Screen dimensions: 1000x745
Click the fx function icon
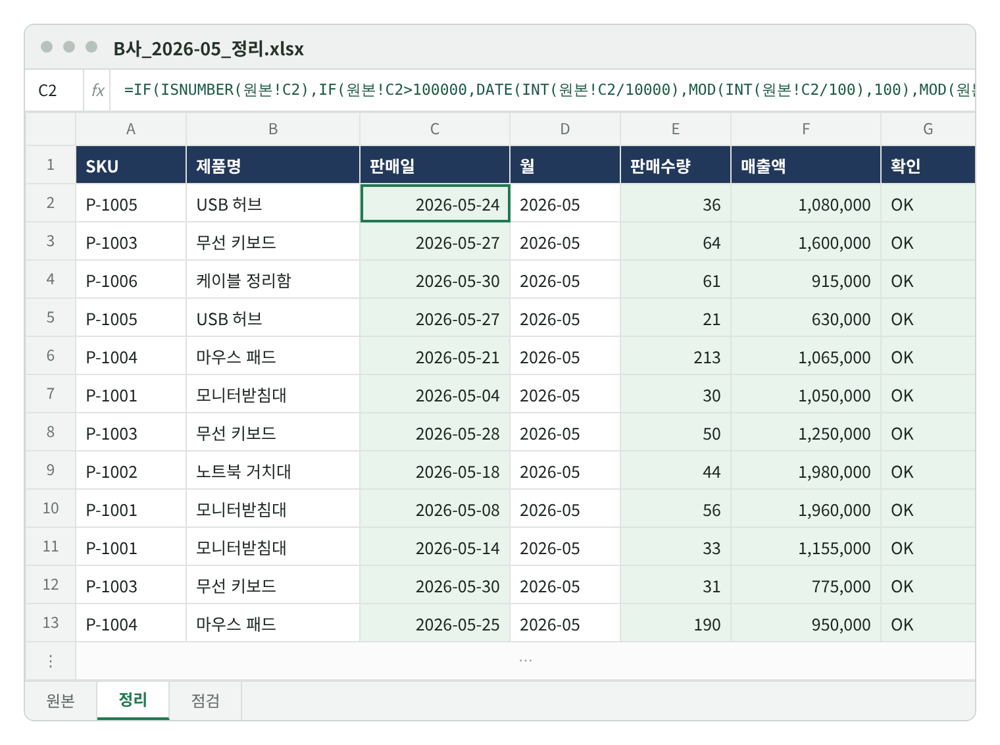coord(98,90)
